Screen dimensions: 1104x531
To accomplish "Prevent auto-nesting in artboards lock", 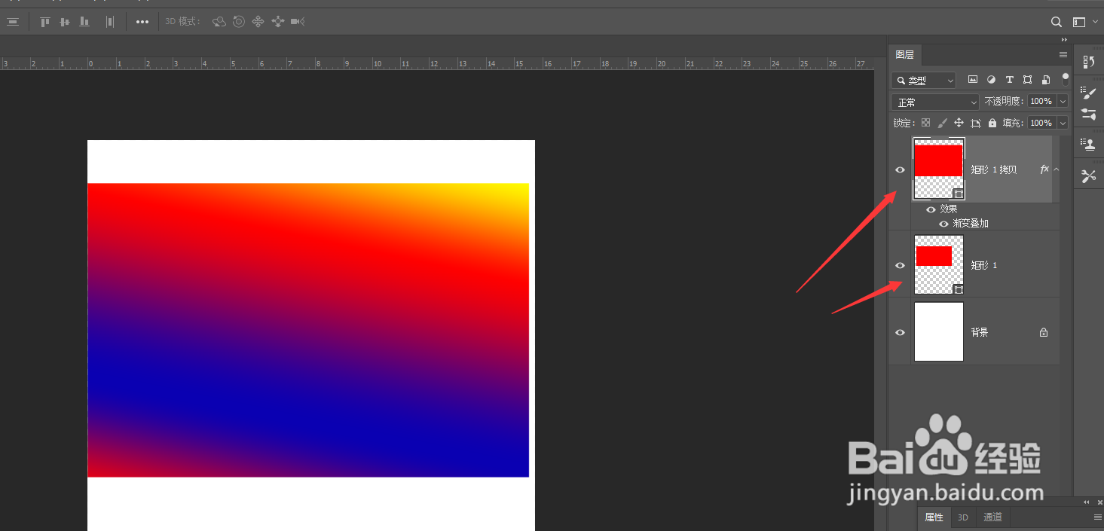I will pos(975,123).
